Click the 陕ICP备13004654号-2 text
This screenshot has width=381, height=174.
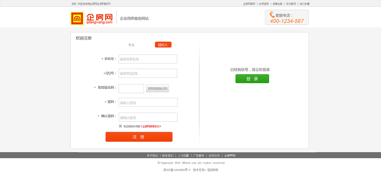click(177, 170)
